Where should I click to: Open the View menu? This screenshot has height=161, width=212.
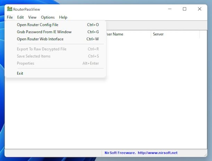[x=32, y=17]
